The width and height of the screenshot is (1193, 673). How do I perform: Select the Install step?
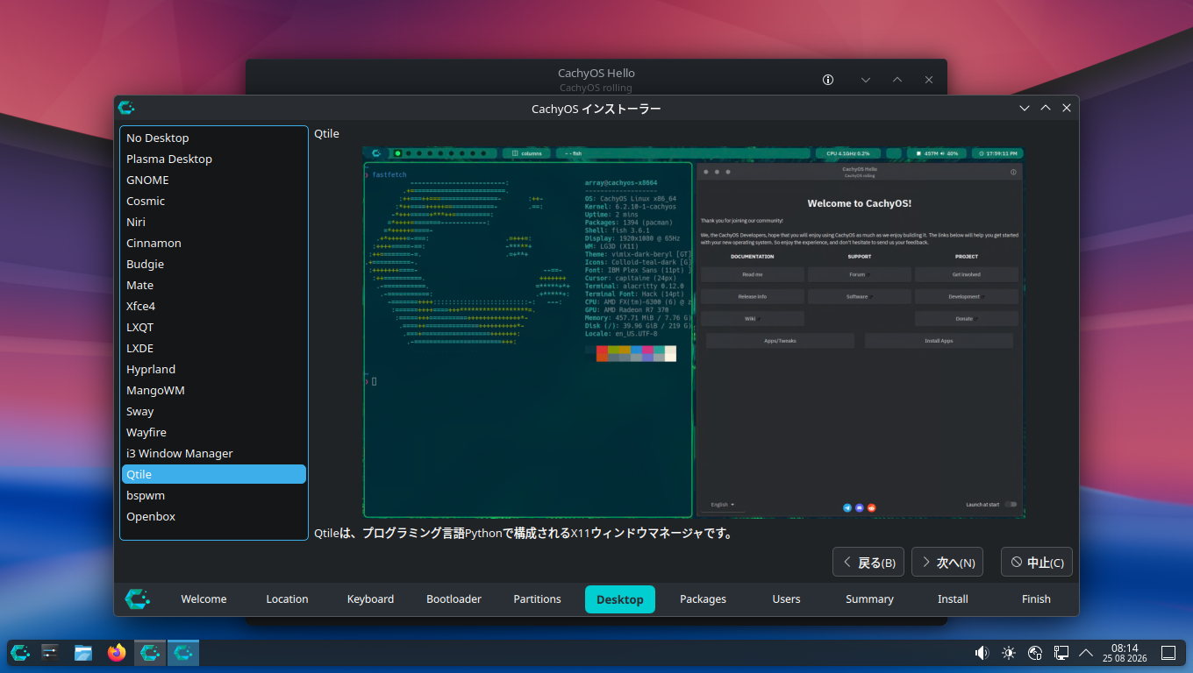(953, 599)
